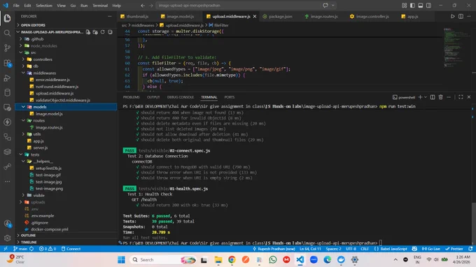
Task: Click the Connect status bar button
Action: 71,249
